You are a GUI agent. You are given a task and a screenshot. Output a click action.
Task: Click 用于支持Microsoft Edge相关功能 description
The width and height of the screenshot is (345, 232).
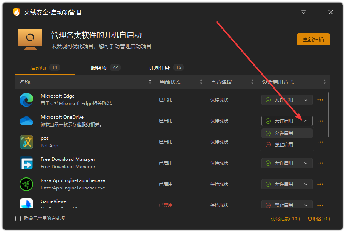77,104
